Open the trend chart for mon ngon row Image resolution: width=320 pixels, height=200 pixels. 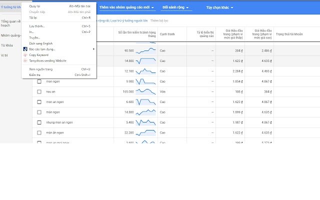point(145,81)
